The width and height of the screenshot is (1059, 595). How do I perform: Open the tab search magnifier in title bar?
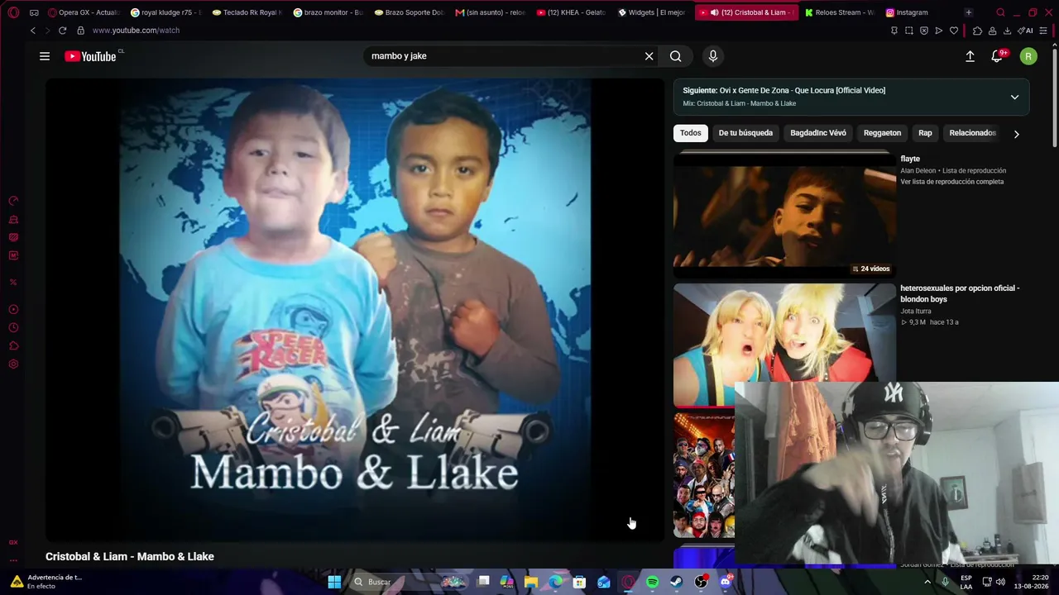(x=1000, y=12)
